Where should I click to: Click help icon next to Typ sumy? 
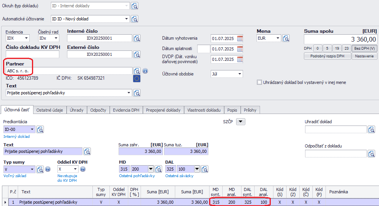48,169
